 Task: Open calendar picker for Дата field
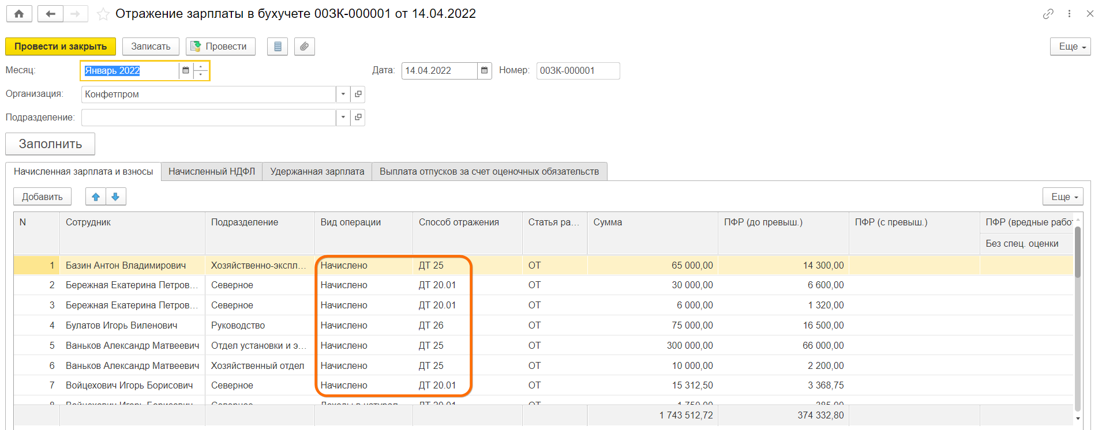485,70
